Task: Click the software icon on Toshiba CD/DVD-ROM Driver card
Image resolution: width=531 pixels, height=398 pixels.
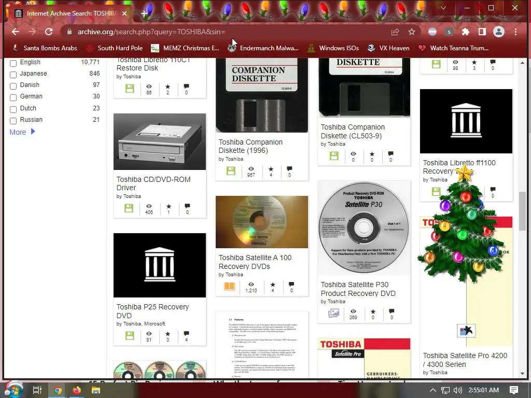Action: pyautogui.click(x=129, y=208)
